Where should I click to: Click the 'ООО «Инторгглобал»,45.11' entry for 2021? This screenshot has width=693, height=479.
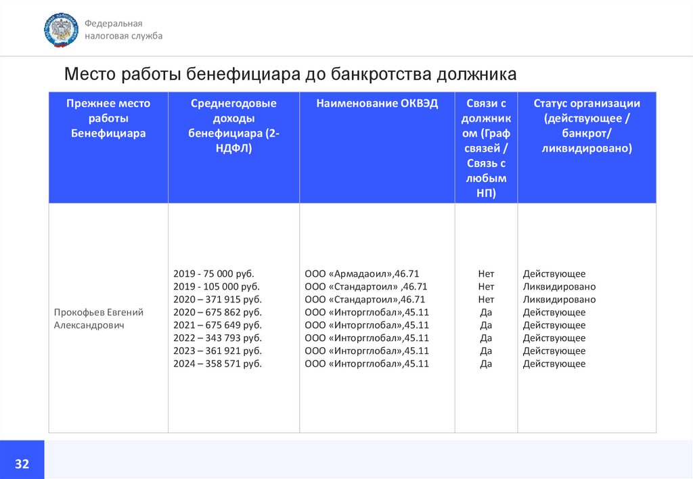[367, 325]
